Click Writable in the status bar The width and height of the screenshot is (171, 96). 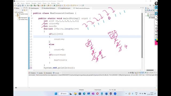coord(81,90)
